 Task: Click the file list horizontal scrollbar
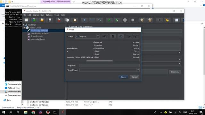pyautogui.click(x=99, y=61)
